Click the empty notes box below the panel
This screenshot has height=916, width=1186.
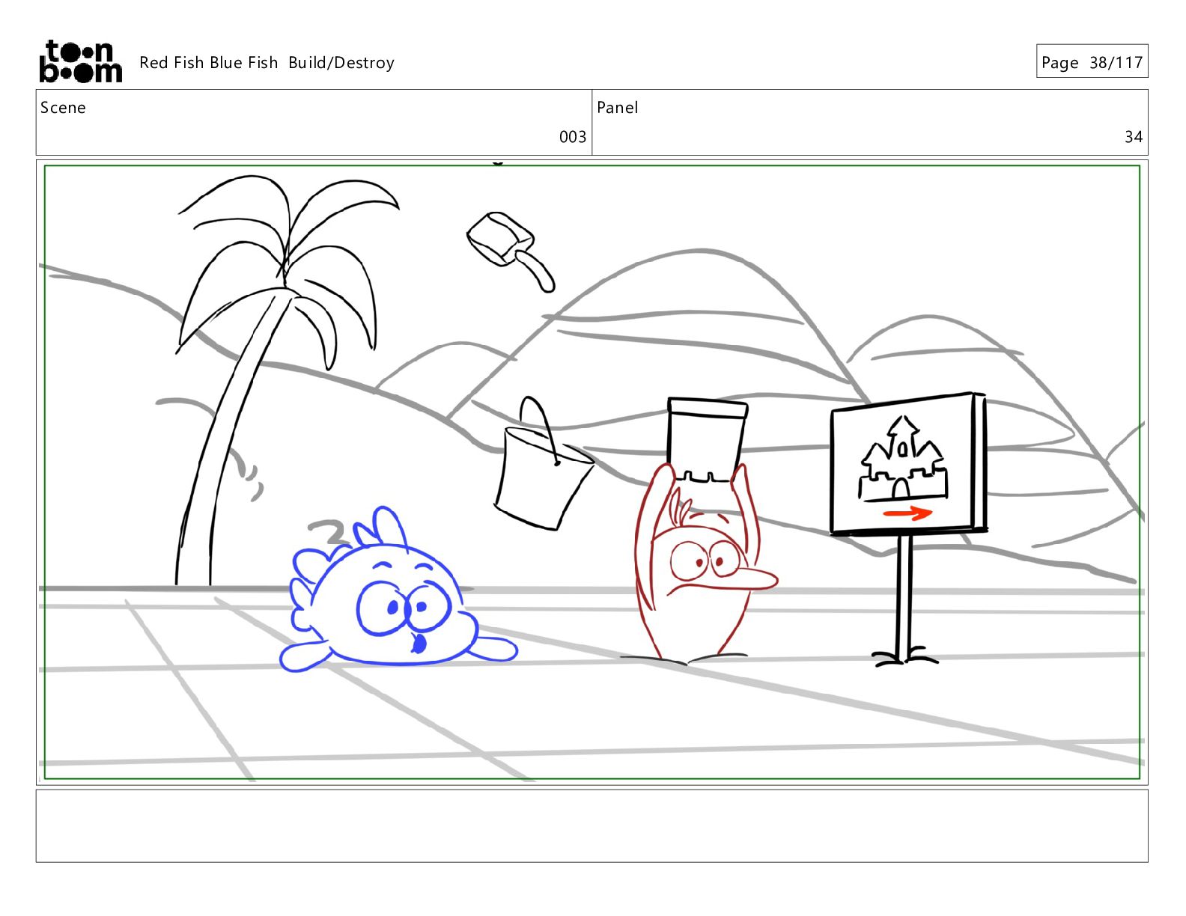click(x=592, y=825)
